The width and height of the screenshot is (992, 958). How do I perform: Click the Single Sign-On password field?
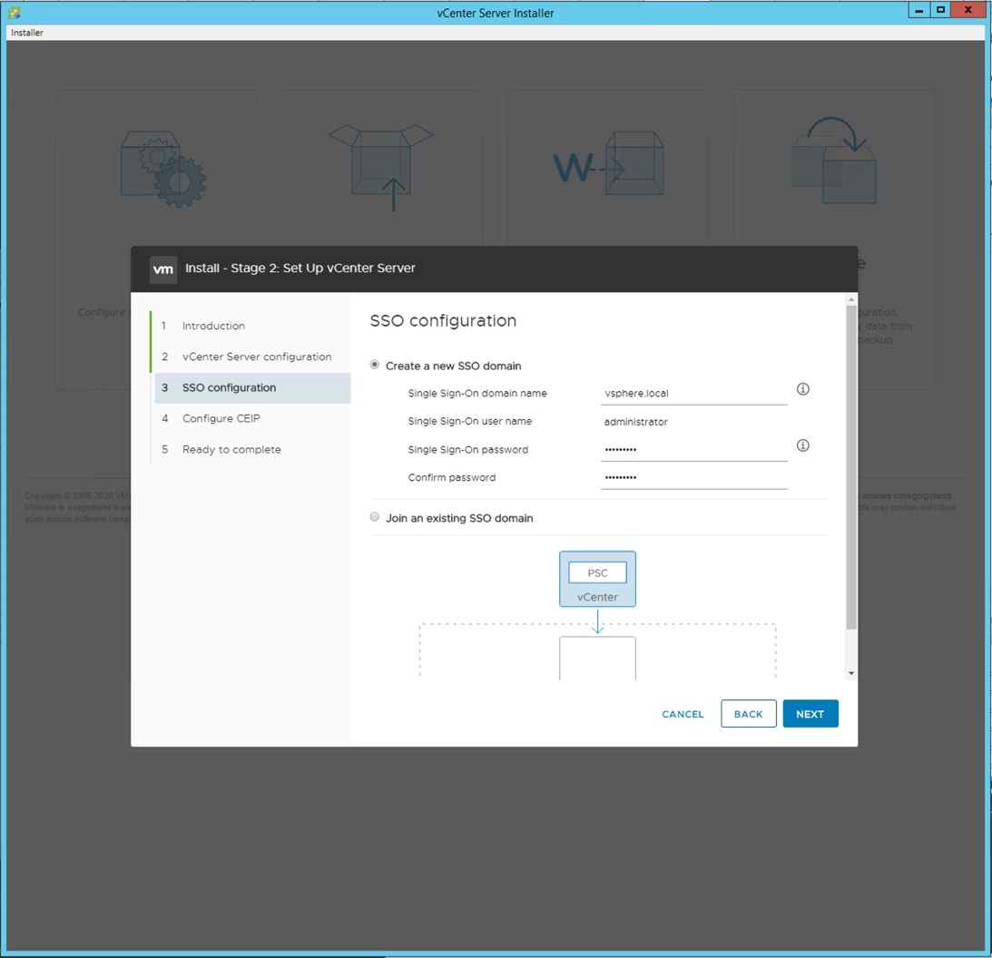point(694,450)
